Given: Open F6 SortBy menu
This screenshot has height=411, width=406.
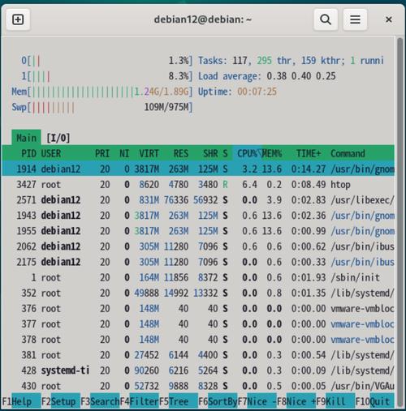Looking at the screenshot, I should (x=218, y=401).
